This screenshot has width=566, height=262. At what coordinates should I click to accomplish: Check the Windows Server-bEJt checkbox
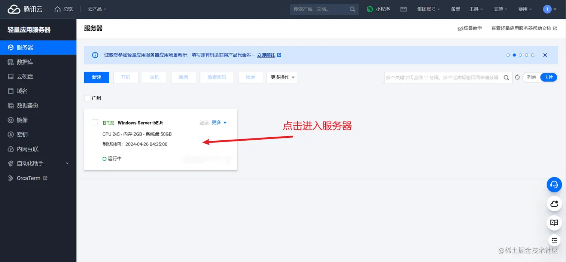[x=95, y=122]
